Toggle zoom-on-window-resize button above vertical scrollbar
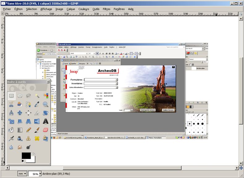The height and width of the screenshot is (178, 244). point(241,14)
